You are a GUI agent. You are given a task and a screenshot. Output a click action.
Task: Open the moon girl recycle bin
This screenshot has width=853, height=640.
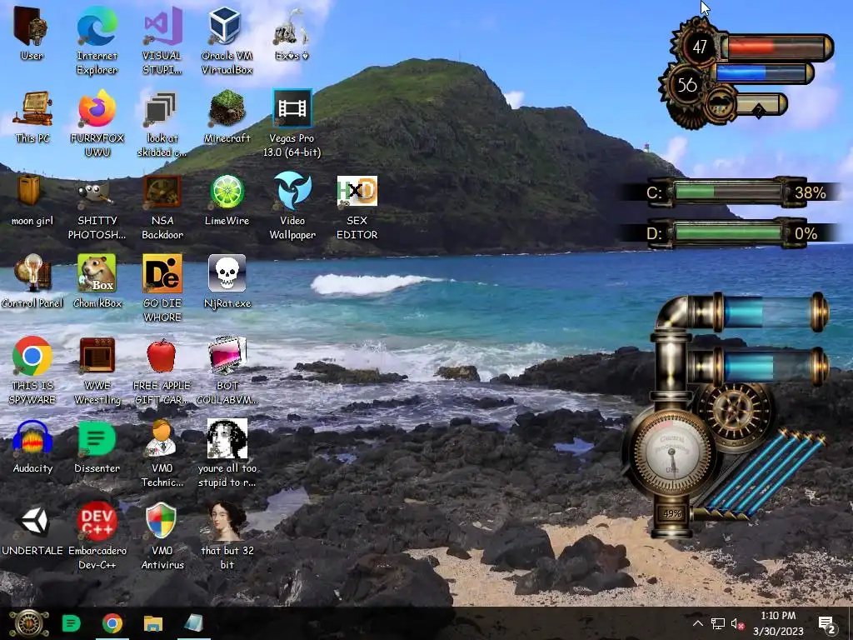click(32, 199)
